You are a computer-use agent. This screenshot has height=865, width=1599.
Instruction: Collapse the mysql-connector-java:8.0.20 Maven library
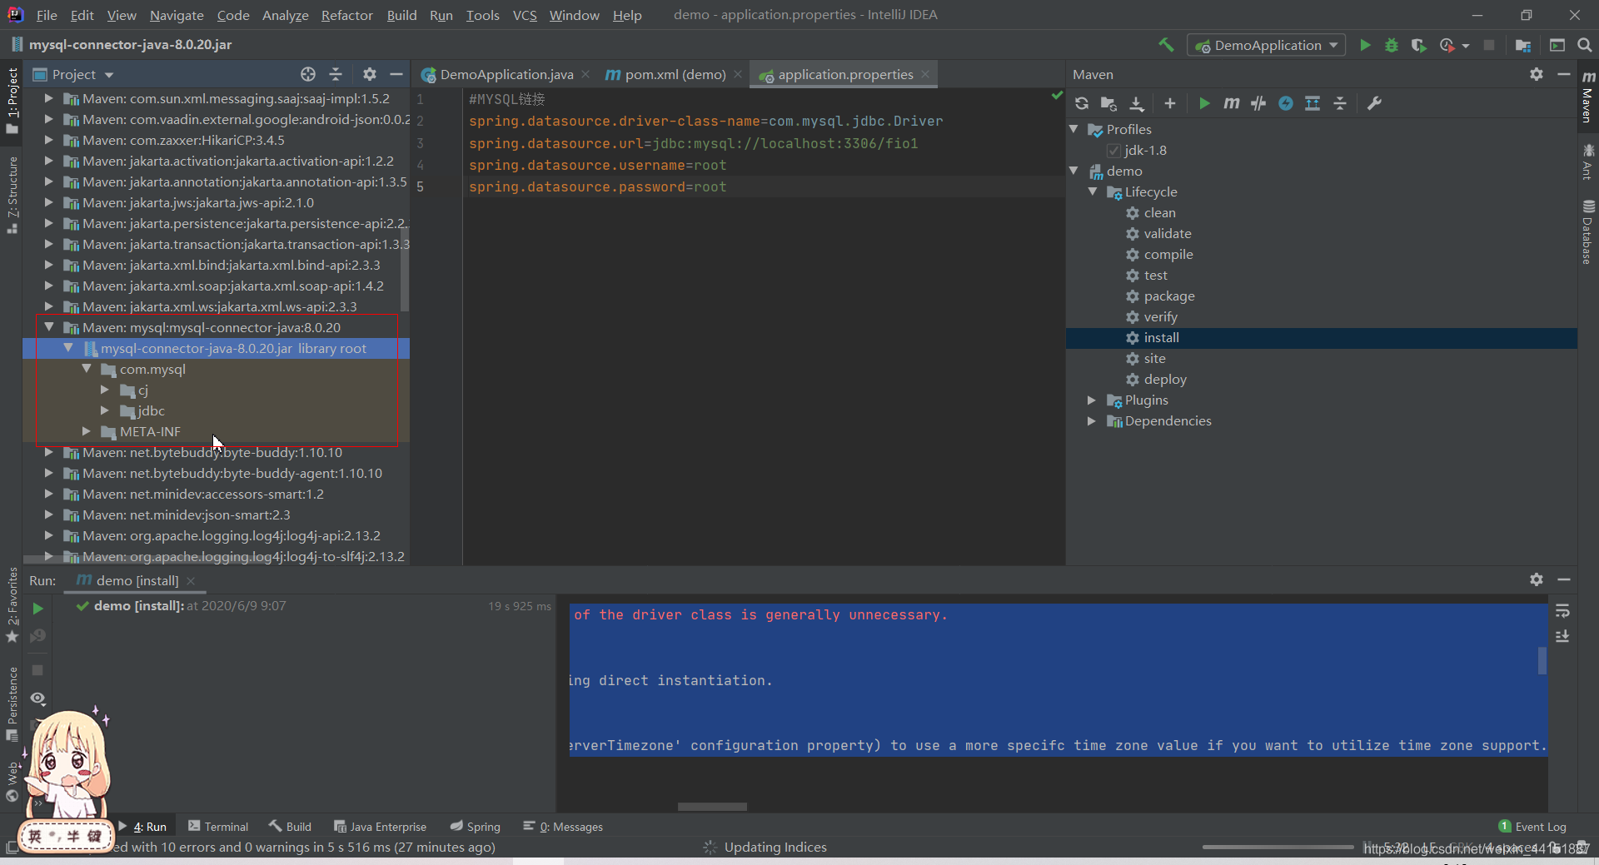[48, 327]
